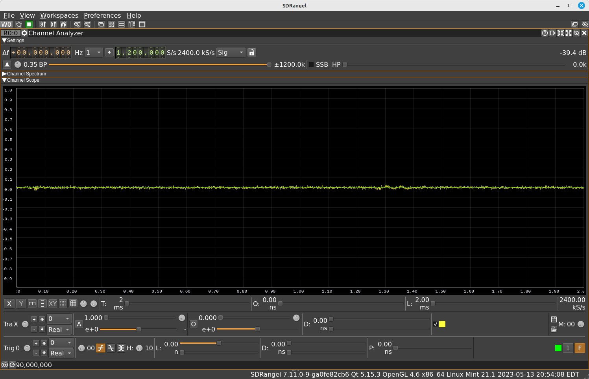589x379 pixels.
Task: Toggle the A amplitude button
Action: click(79, 324)
